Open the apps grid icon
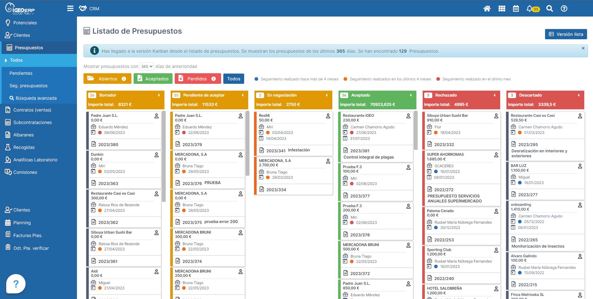The width and height of the screenshot is (593, 299). click(502, 9)
